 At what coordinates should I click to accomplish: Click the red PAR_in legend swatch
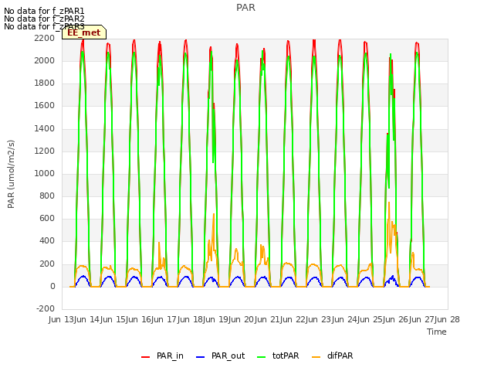pyautogui.click(x=146, y=356)
